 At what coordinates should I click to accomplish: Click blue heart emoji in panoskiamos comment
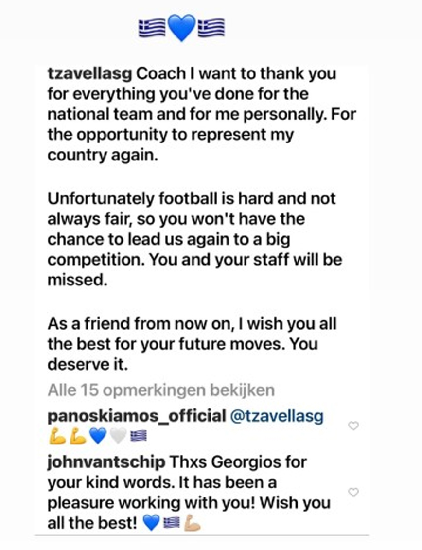(x=98, y=438)
